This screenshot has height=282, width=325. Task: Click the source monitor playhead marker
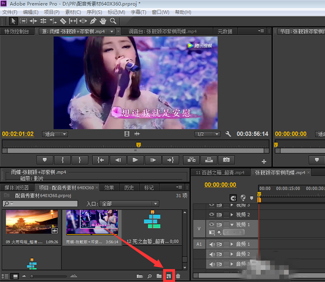[x=138, y=145]
